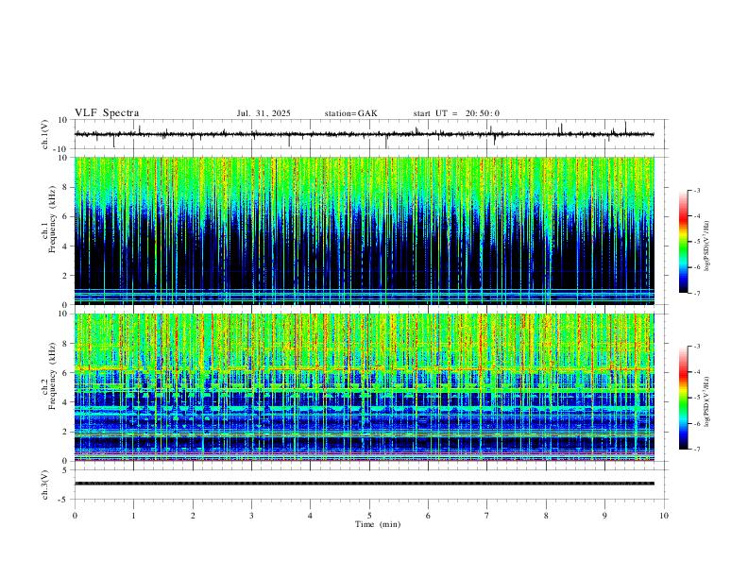Image resolution: width=748 pixels, height=578 pixels.
Task: Click the time axis tick label "10"
Action: click(x=664, y=516)
